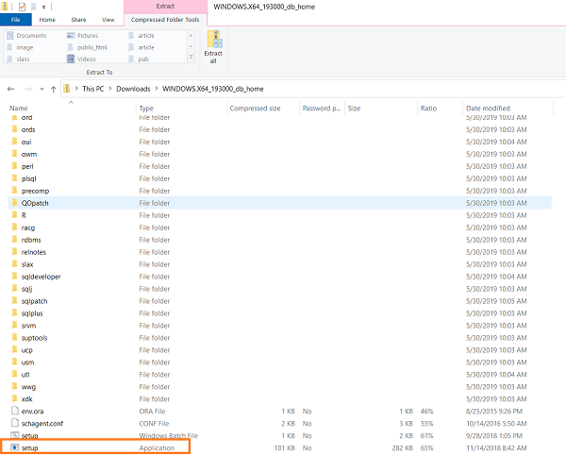Viewport: 566px width, 455px height.
Task: Select the sqlpatch folder row
Action: [x=280, y=301]
